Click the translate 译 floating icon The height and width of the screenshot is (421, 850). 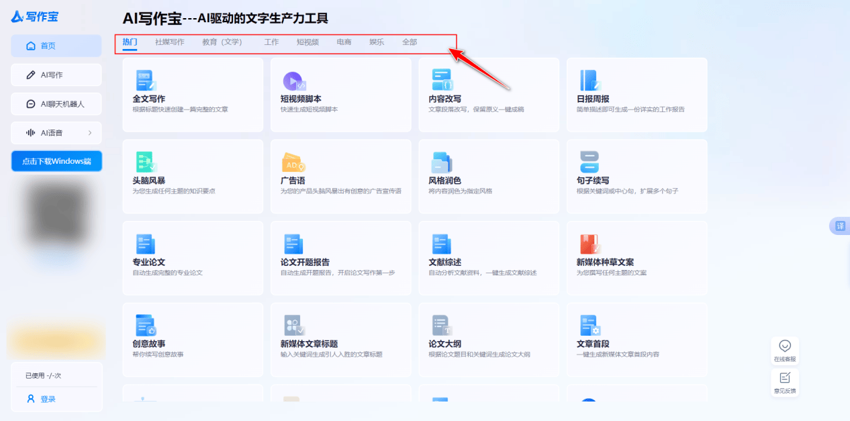click(x=840, y=226)
